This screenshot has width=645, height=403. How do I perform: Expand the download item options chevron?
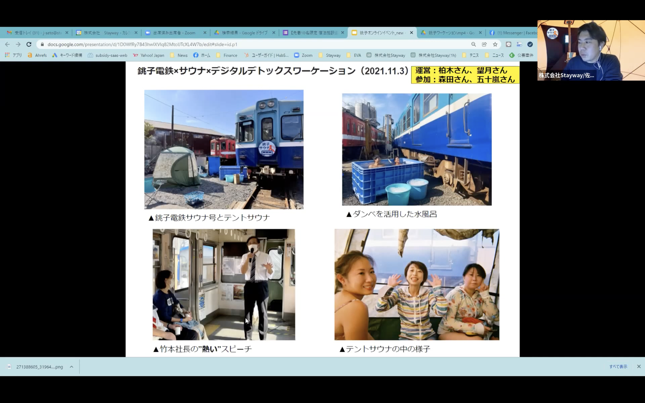click(71, 367)
